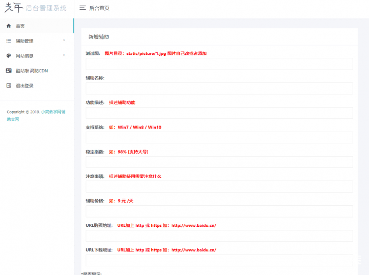The width and height of the screenshot is (369, 275).
Task: Click the red 9 元/天 price hint
Action: pos(121,201)
